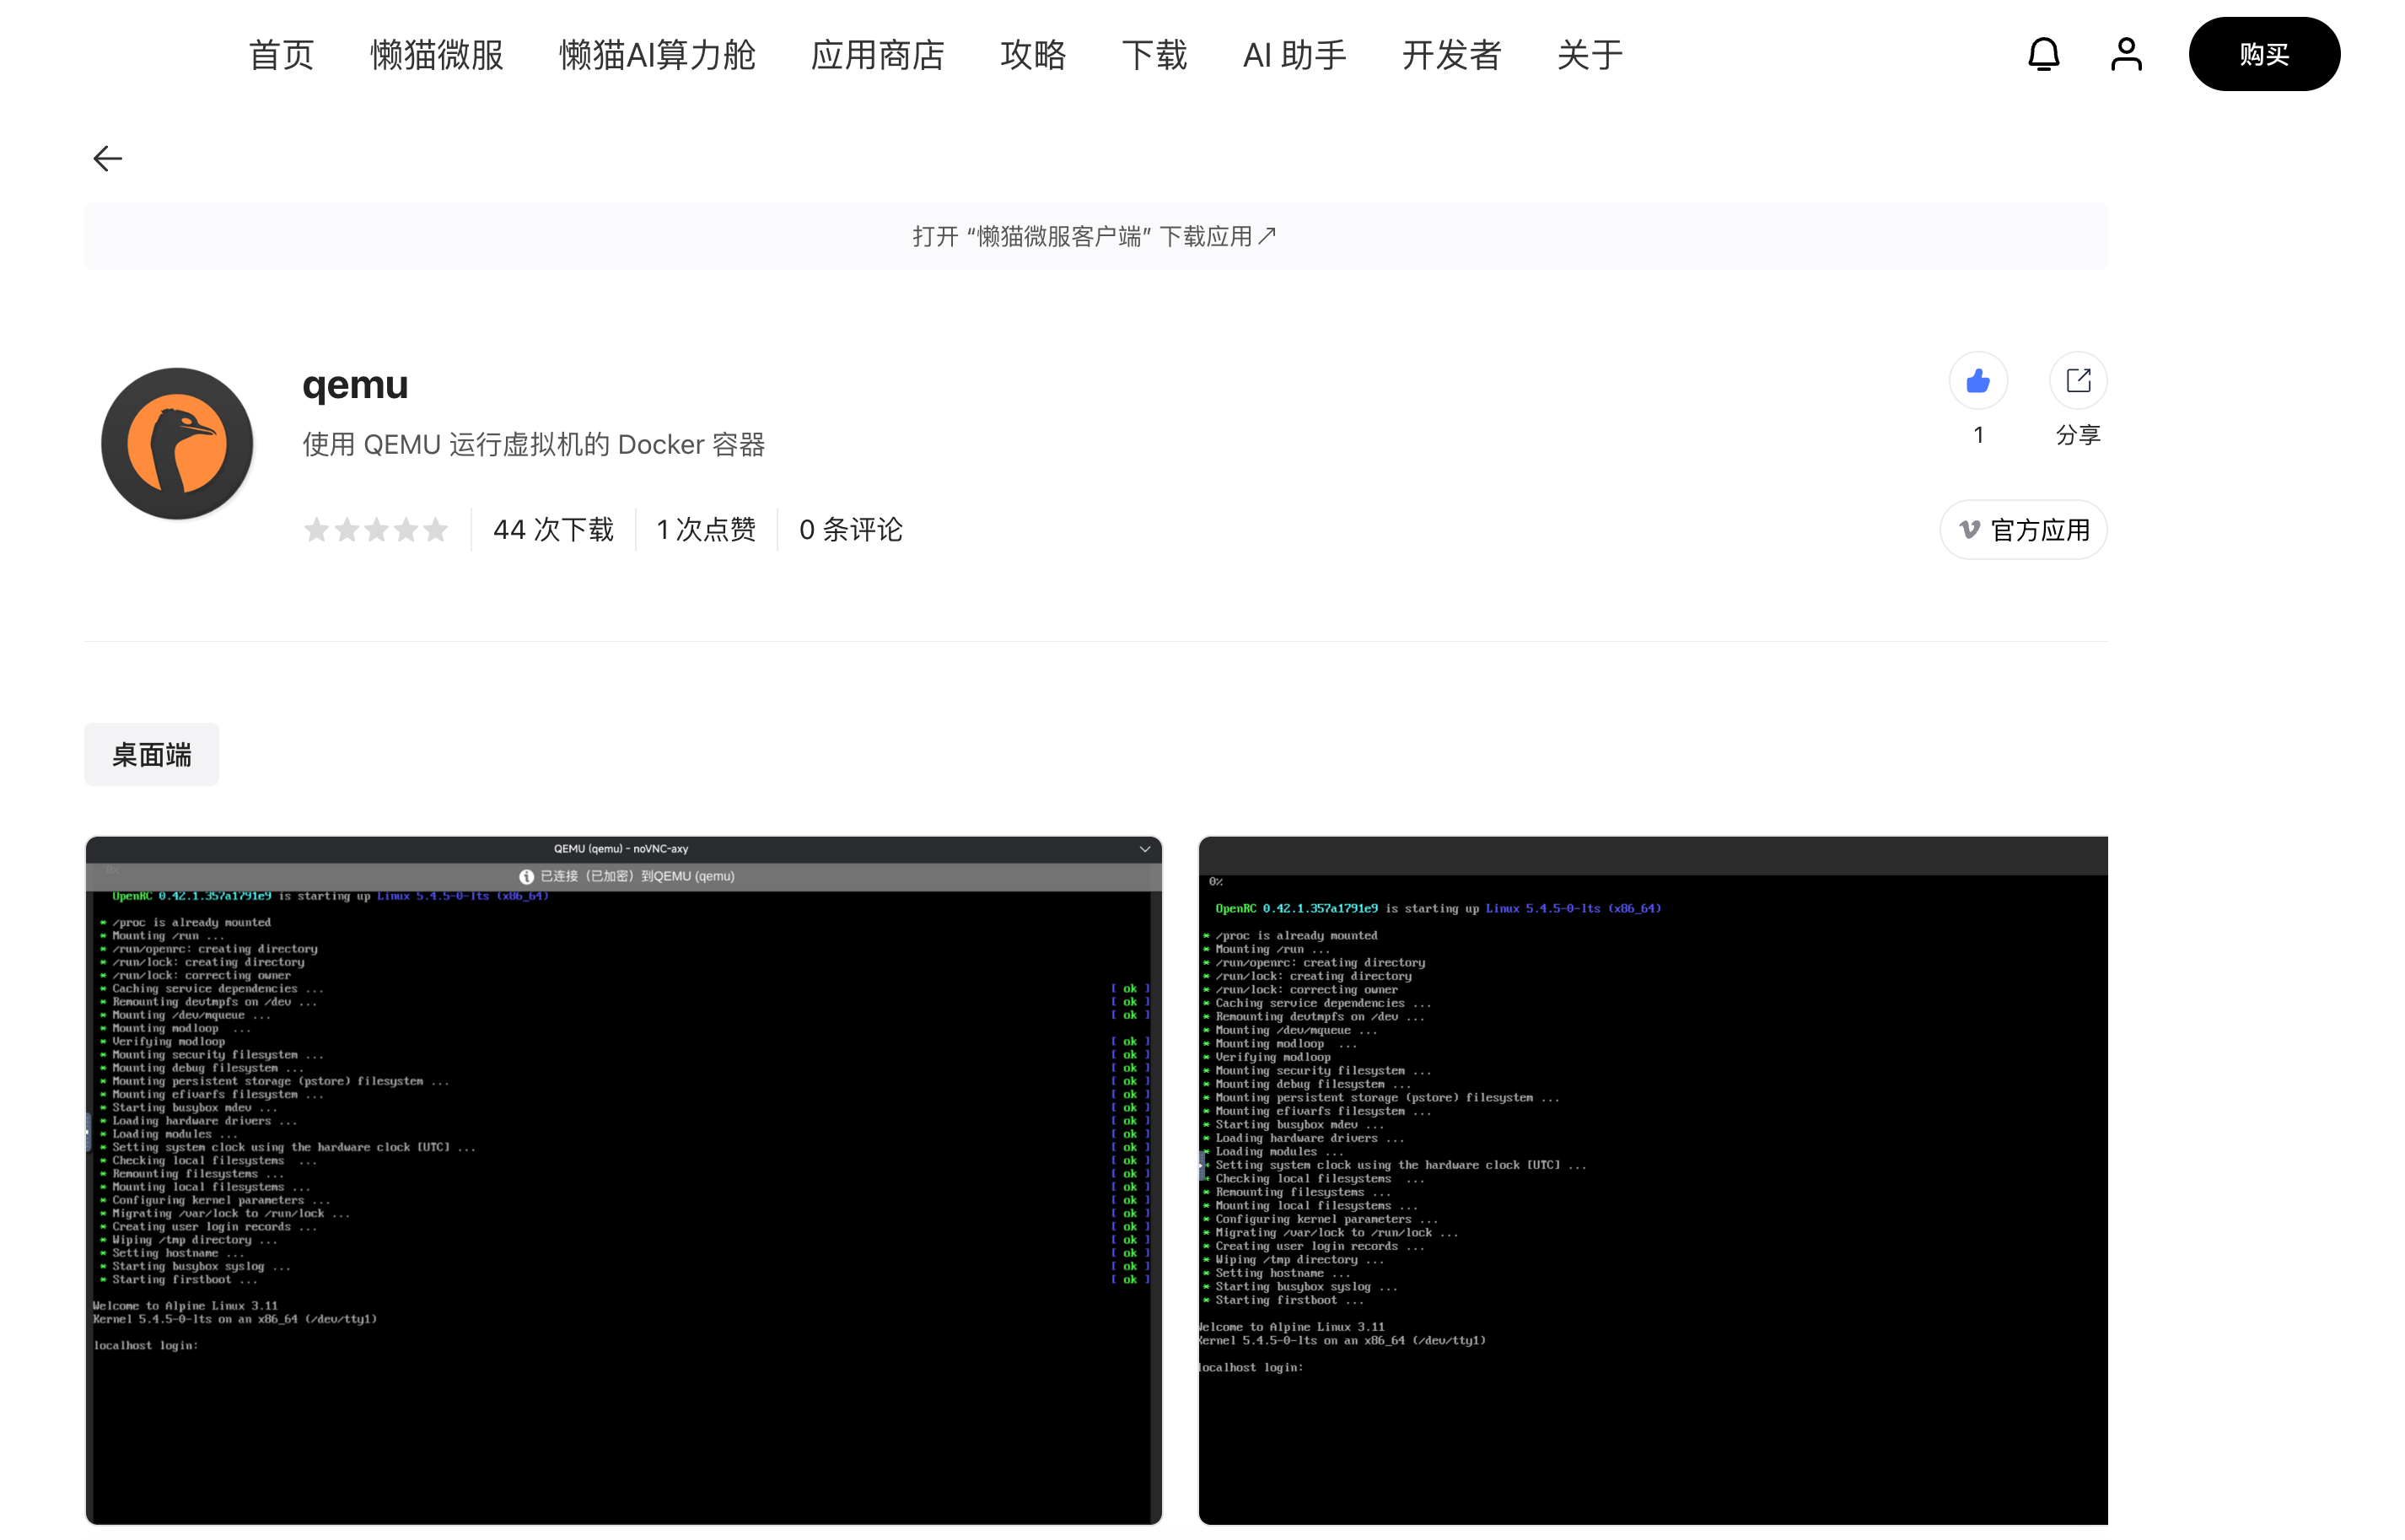This screenshot has height=1540, width=2405.
Task: Share the qemu app via the share icon
Action: click(2078, 380)
